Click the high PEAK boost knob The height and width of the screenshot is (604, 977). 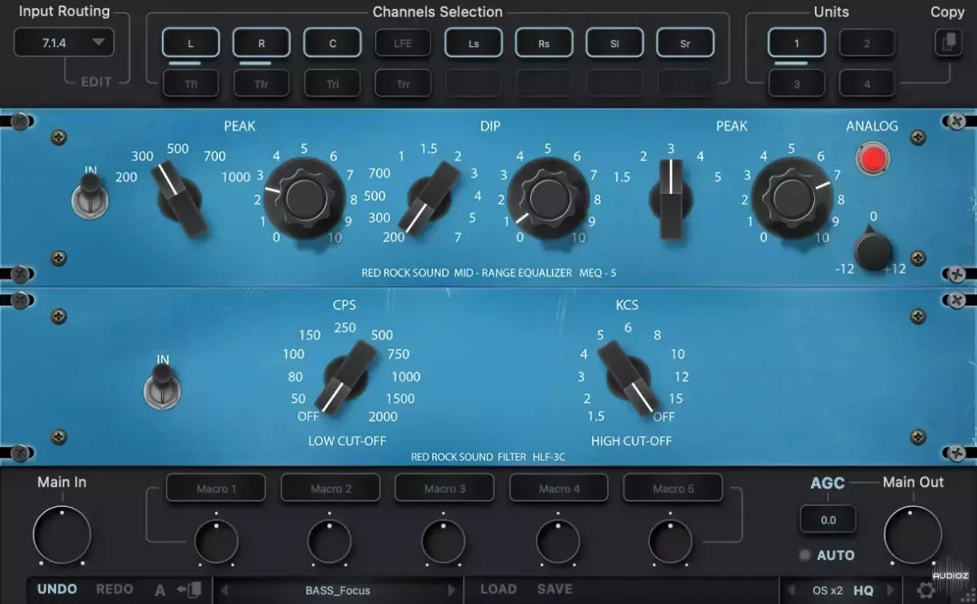pyautogui.click(x=791, y=198)
